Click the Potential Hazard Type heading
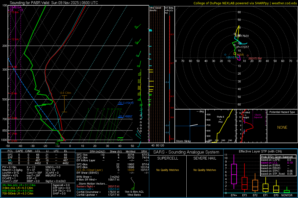This screenshot has height=198, width=298. tap(282, 112)
